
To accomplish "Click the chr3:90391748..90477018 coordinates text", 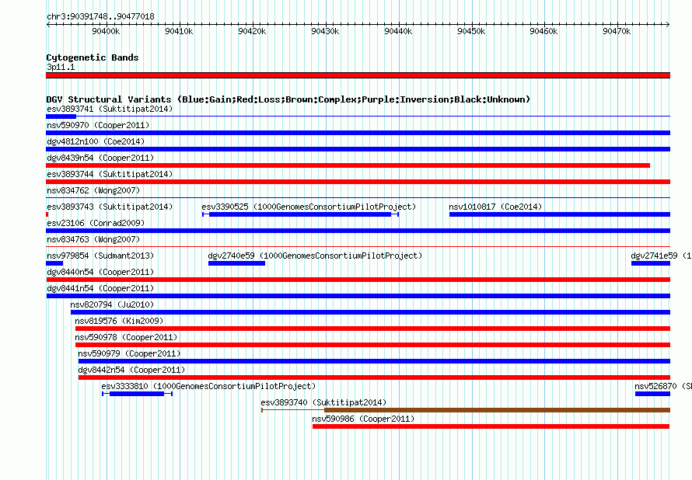I will [x=100, y=16].
